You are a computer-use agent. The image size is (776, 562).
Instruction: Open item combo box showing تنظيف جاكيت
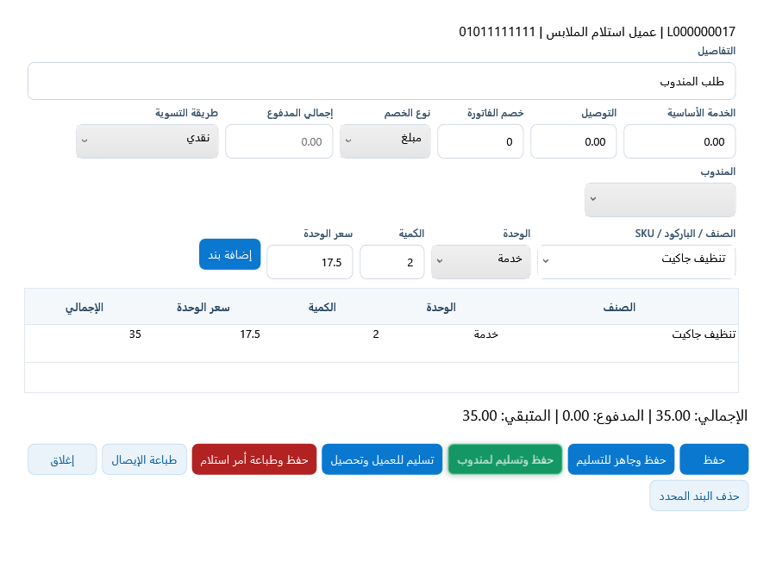click(636, 262)
